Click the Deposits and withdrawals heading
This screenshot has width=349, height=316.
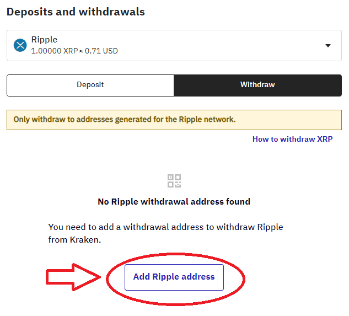tap(76, 11)
